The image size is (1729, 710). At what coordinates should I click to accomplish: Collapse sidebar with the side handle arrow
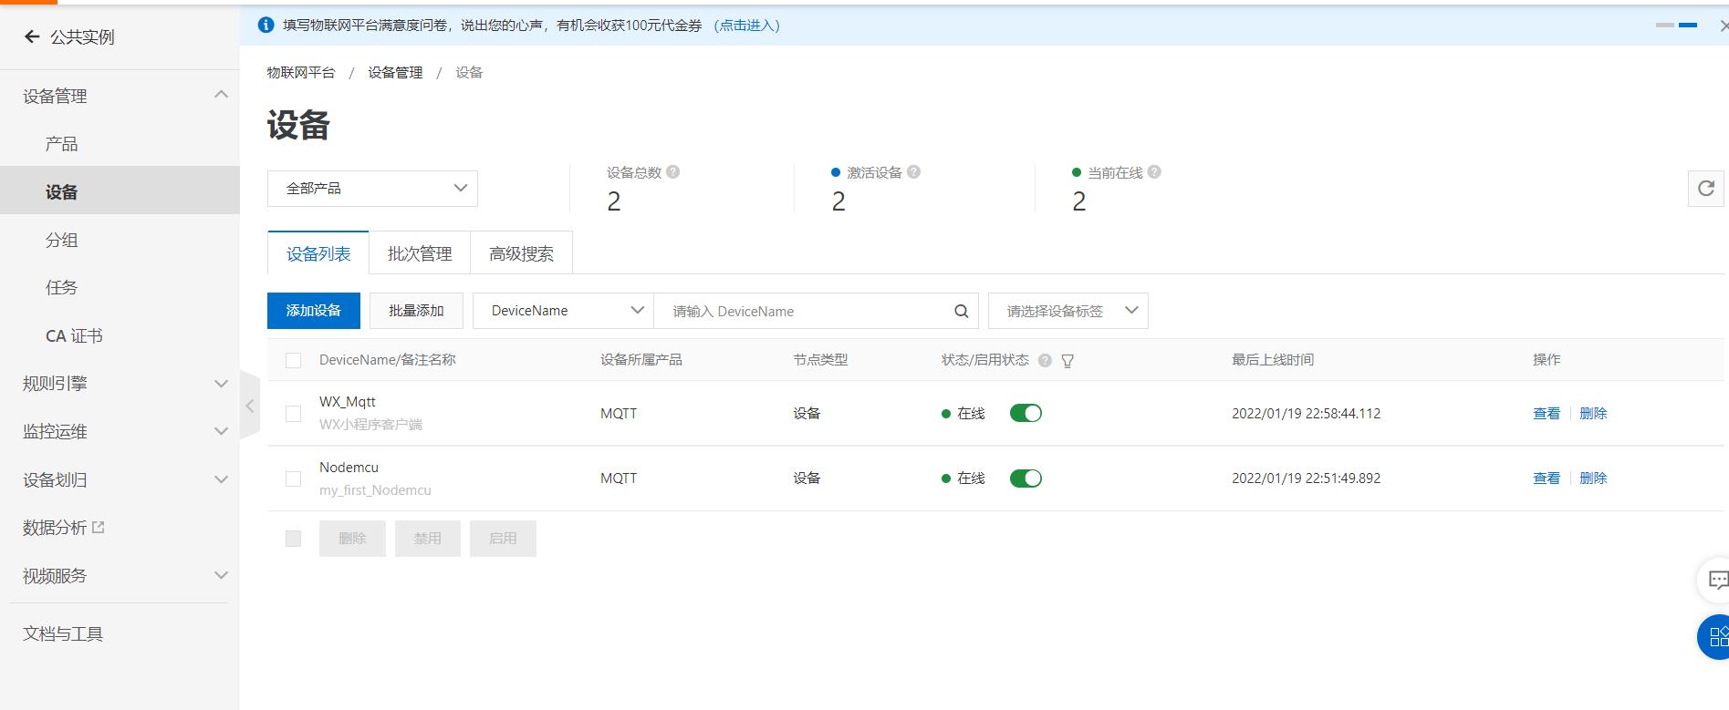coord(250,406)
